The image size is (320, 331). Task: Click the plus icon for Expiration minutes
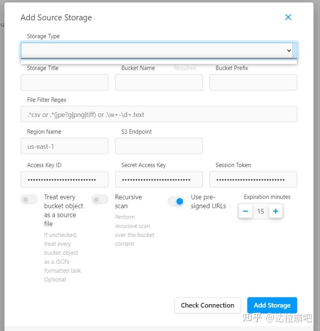click(276, 211)
